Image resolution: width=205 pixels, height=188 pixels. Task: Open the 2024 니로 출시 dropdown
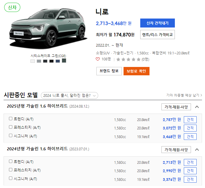[x=70, y=96]
